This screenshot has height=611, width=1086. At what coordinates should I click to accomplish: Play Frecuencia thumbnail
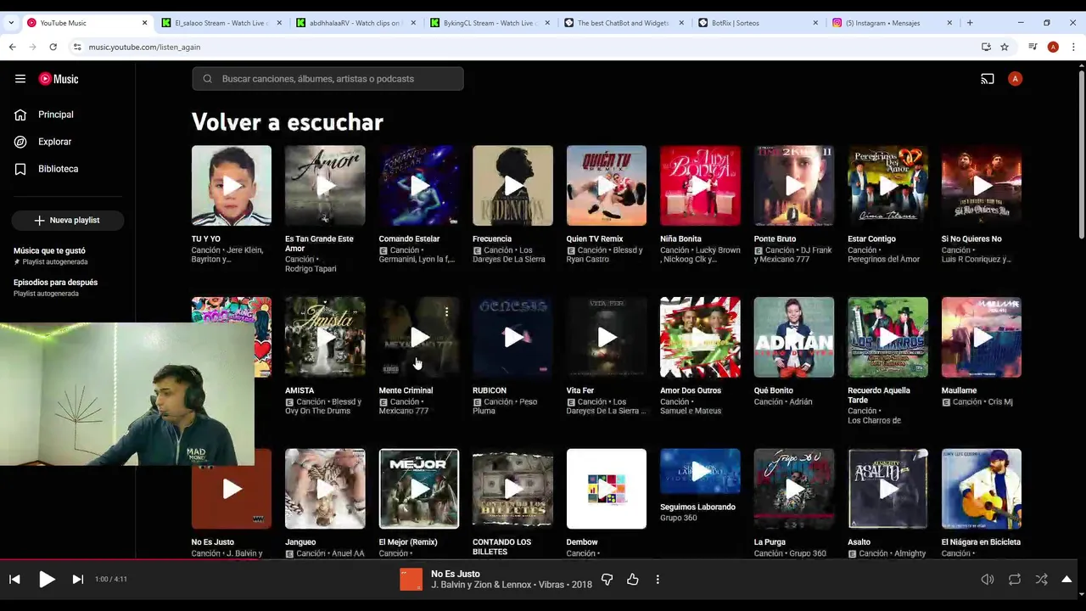coord(512,186)
